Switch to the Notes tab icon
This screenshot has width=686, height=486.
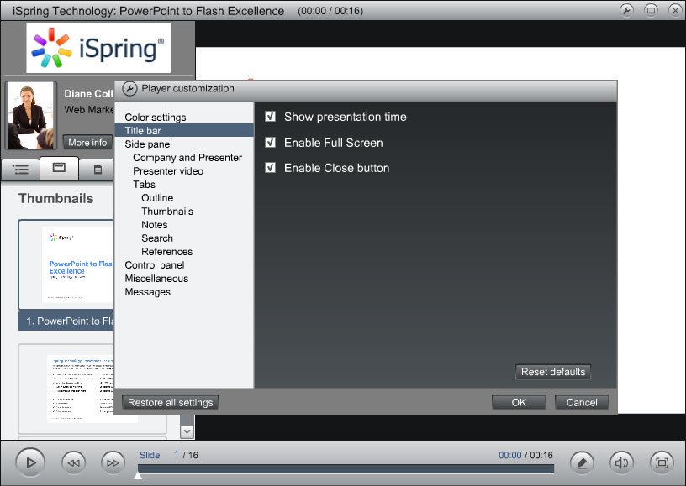point(98,169)
